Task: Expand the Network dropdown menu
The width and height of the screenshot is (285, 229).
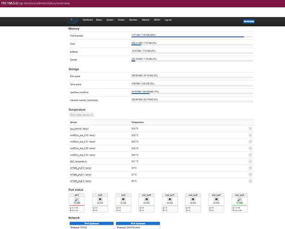Action: pyautogui.click(x=146, y=20)
